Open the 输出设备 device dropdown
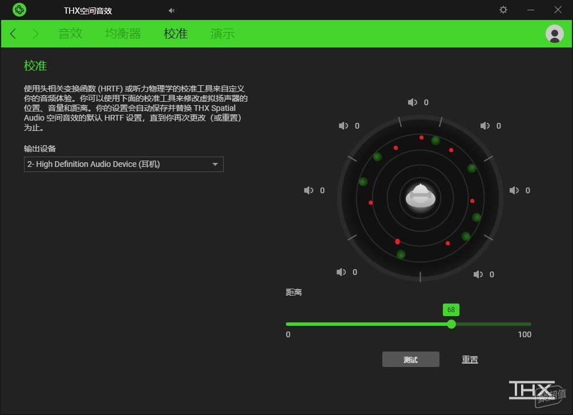Screen dimensions: 573x415 click(x=123, y=164)
